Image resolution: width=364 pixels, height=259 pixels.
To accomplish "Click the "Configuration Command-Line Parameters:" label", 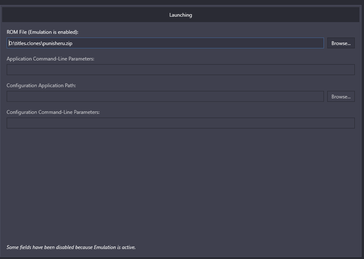I will coord(53,112).
